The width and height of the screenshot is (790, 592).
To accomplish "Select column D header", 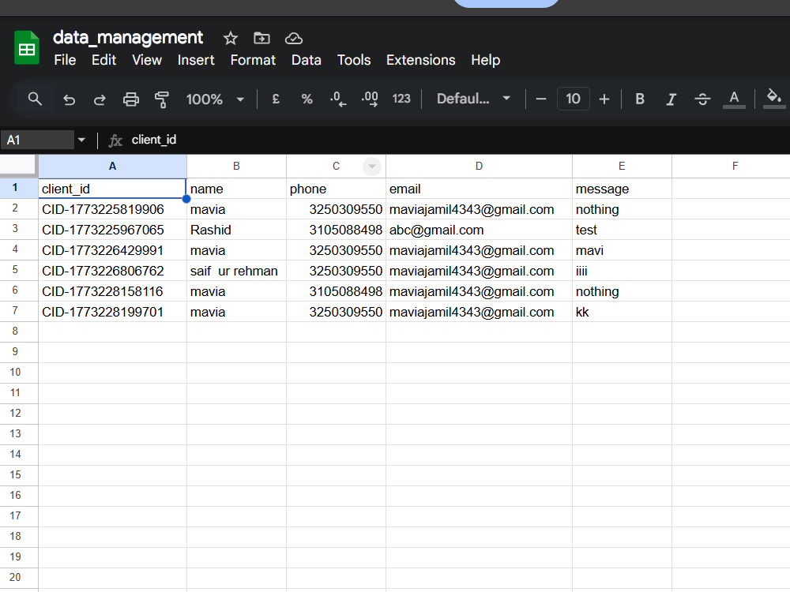I will [480, 166].
